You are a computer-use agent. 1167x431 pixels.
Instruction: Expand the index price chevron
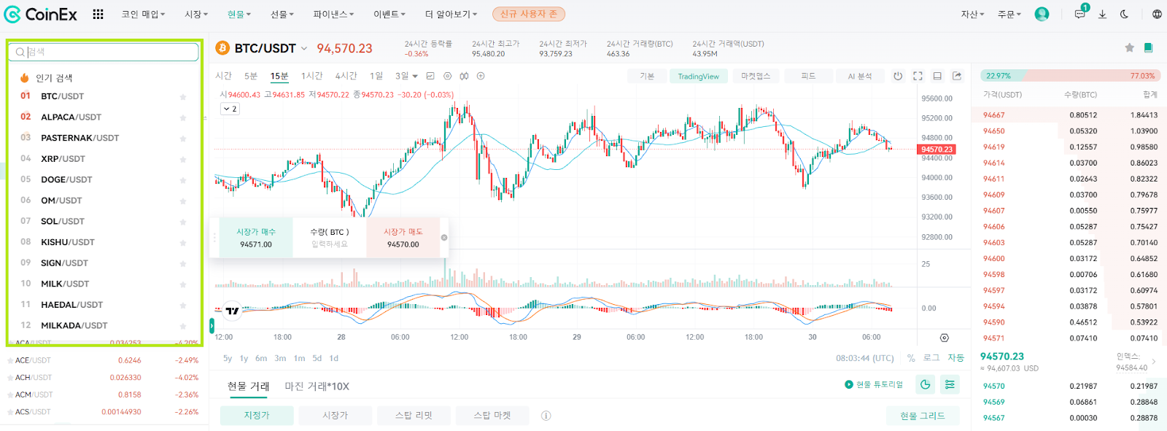(1153, 361)
